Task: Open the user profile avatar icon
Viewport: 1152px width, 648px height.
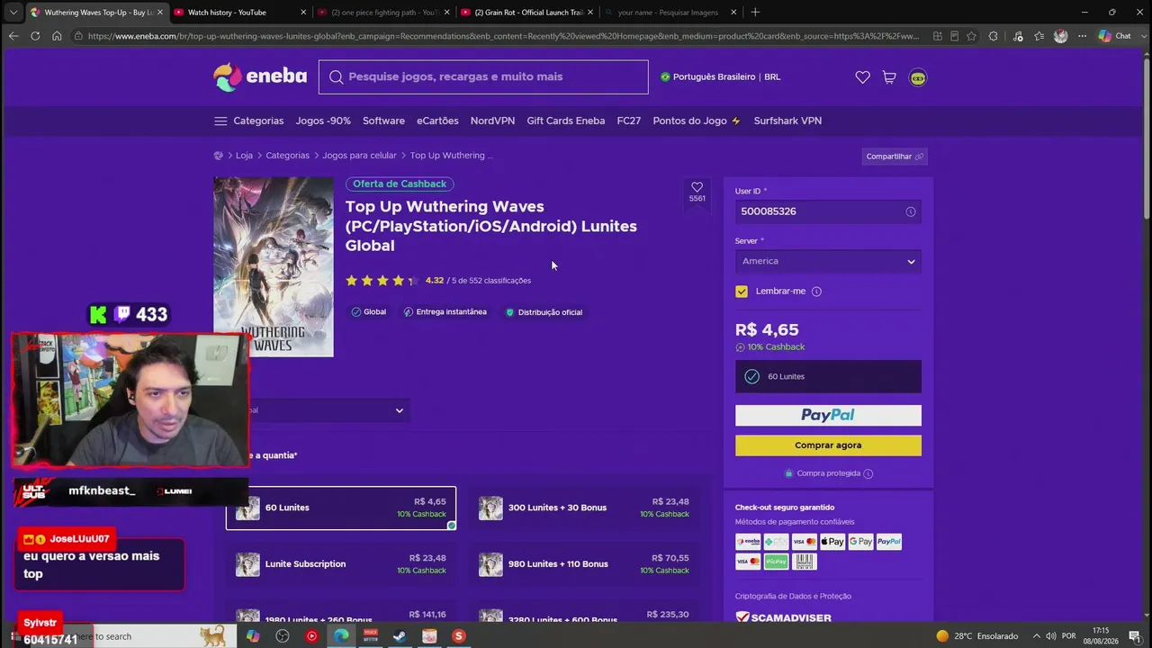Action: [917, 77]
